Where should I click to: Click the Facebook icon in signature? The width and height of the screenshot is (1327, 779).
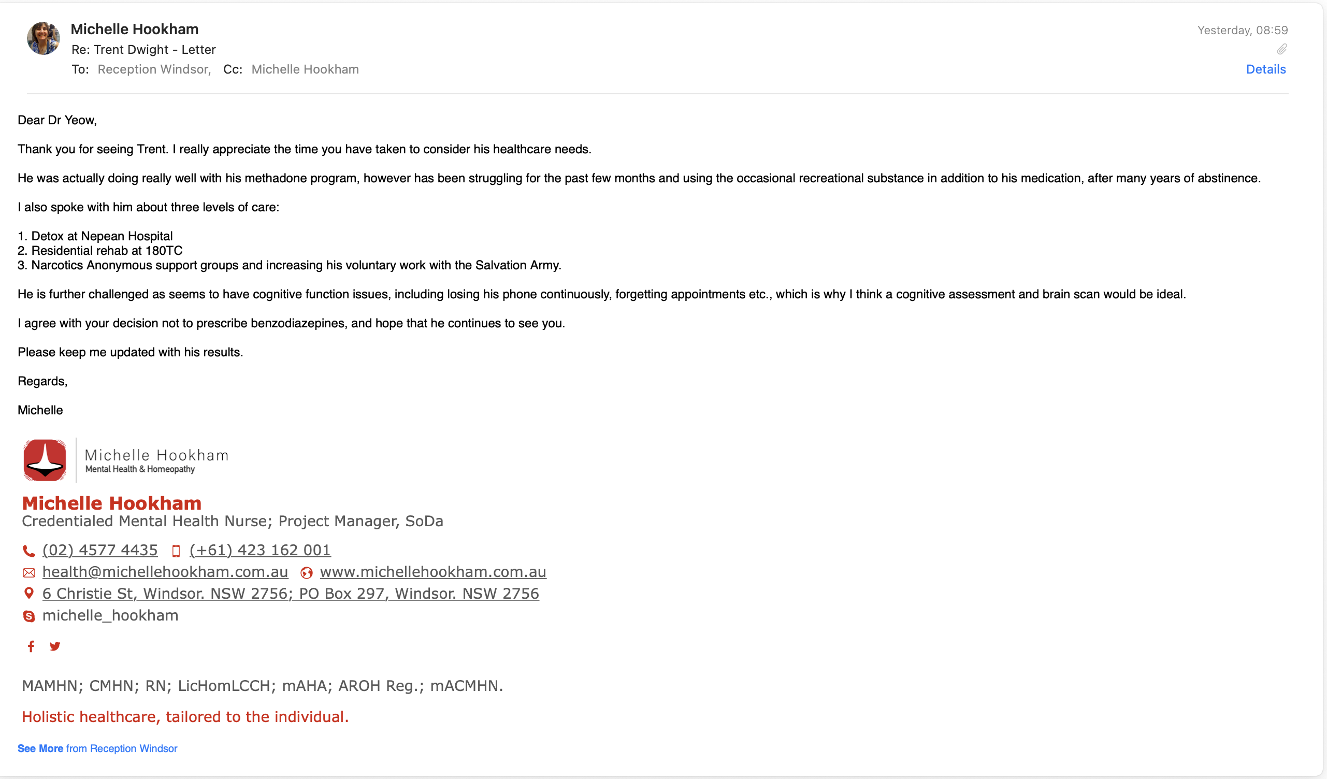31,646
